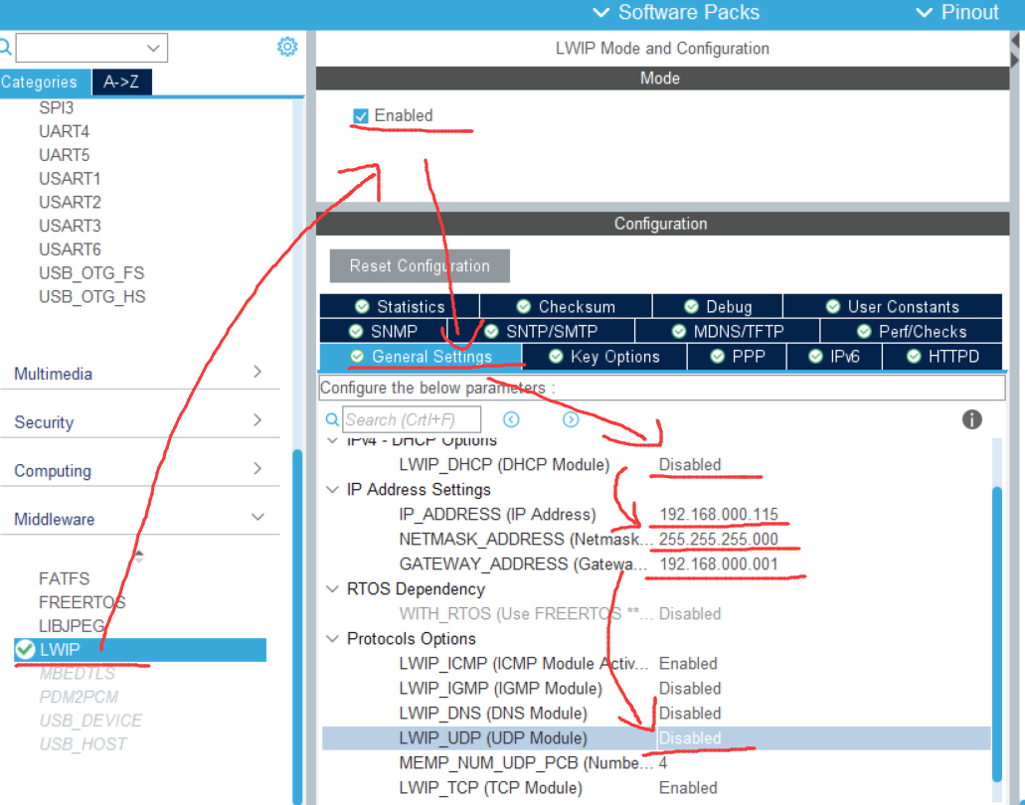Click the info icon in configuration panel
The height and width of the screenshot is (805, 1025).
point(971,419)
